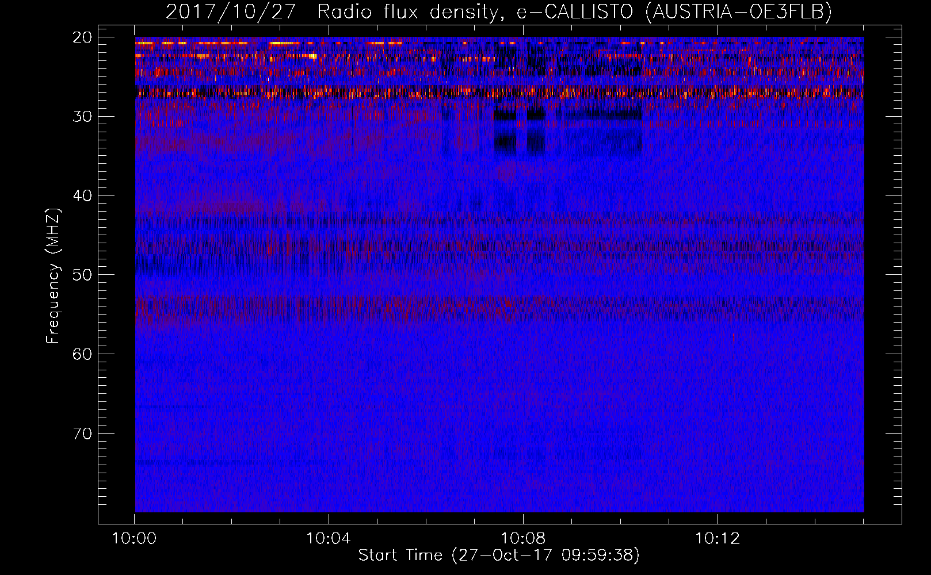Click the 30 MHz frequency tick label
Screen dimensions: 931x575
click(83, 117)
